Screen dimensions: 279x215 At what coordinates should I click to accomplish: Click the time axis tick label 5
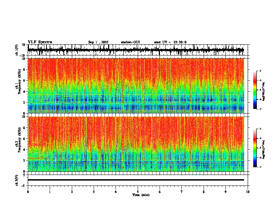point(138,192)
